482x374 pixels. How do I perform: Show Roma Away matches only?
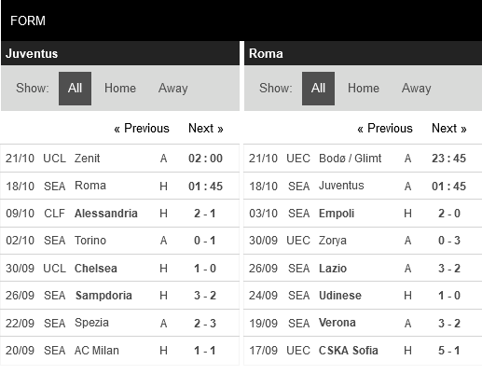[417, 89]
